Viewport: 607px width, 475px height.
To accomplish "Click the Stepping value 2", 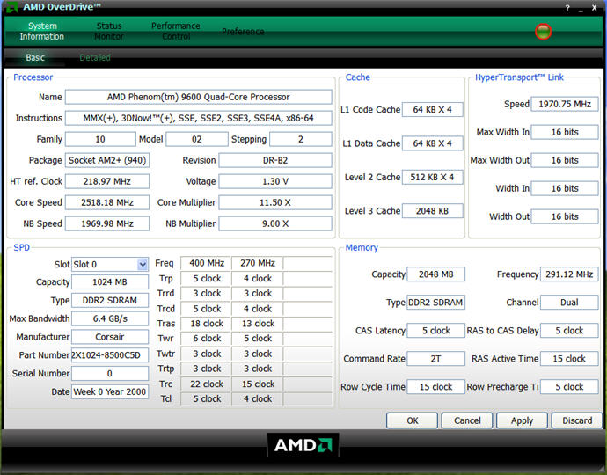I will point(300,139).
